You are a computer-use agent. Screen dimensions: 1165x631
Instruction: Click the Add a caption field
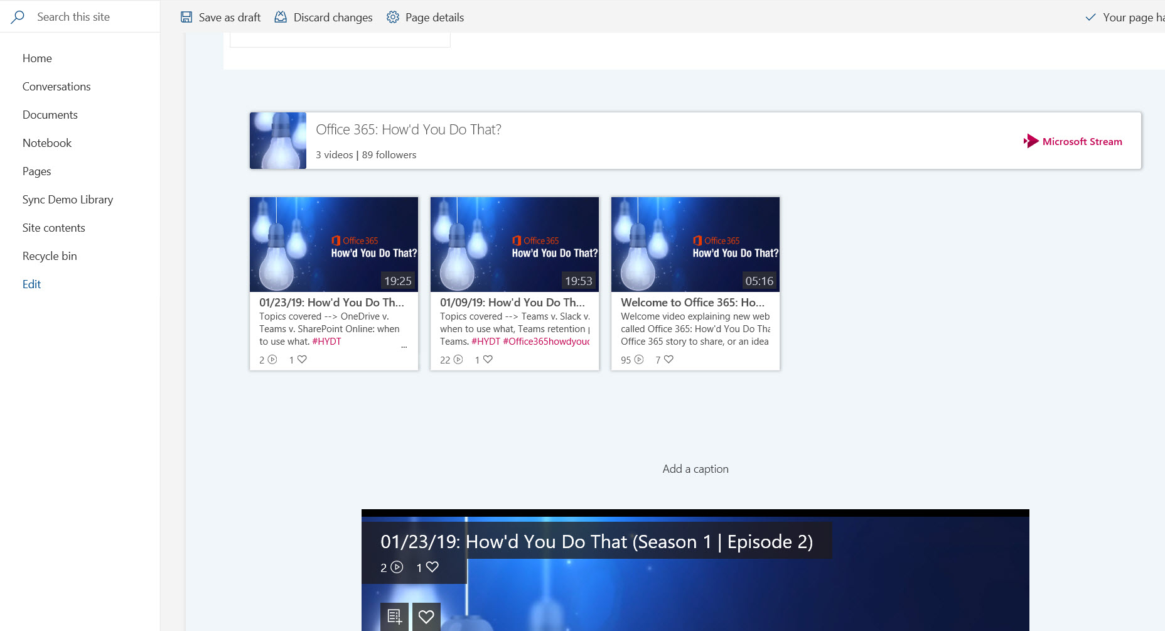tap(695, 468)
